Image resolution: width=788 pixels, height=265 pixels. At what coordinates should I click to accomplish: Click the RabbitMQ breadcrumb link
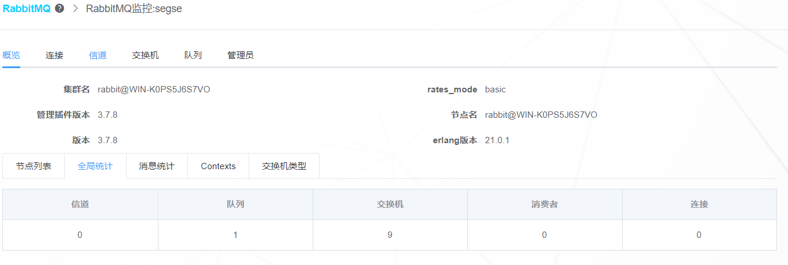pos(27,9)
